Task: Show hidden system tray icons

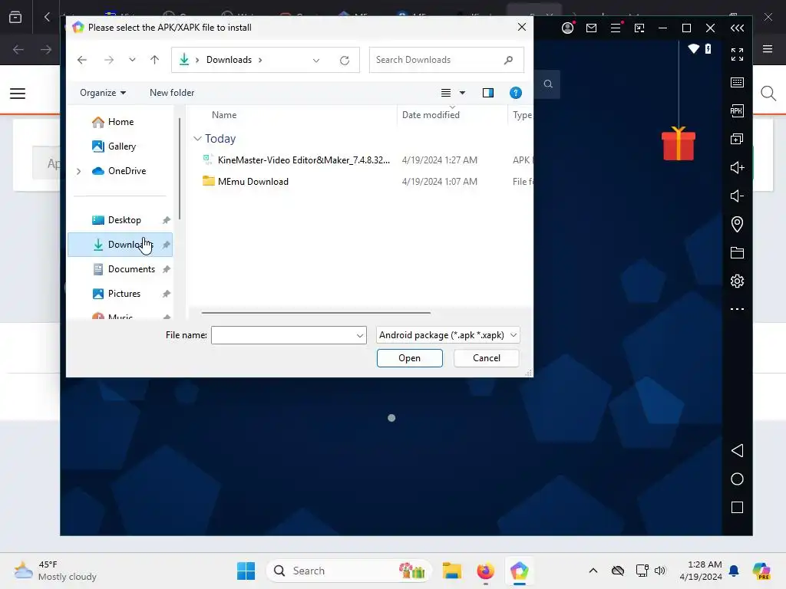Action: click(x=593, y=571)
